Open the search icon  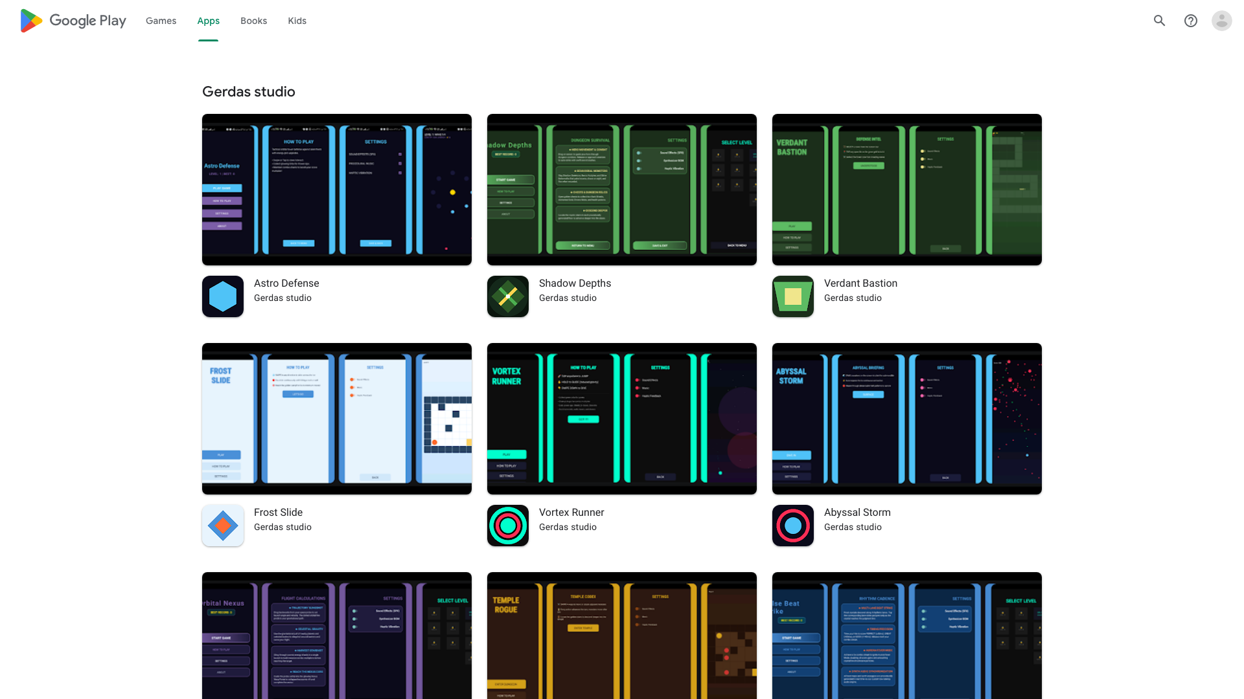click(x=1160, y=21)
